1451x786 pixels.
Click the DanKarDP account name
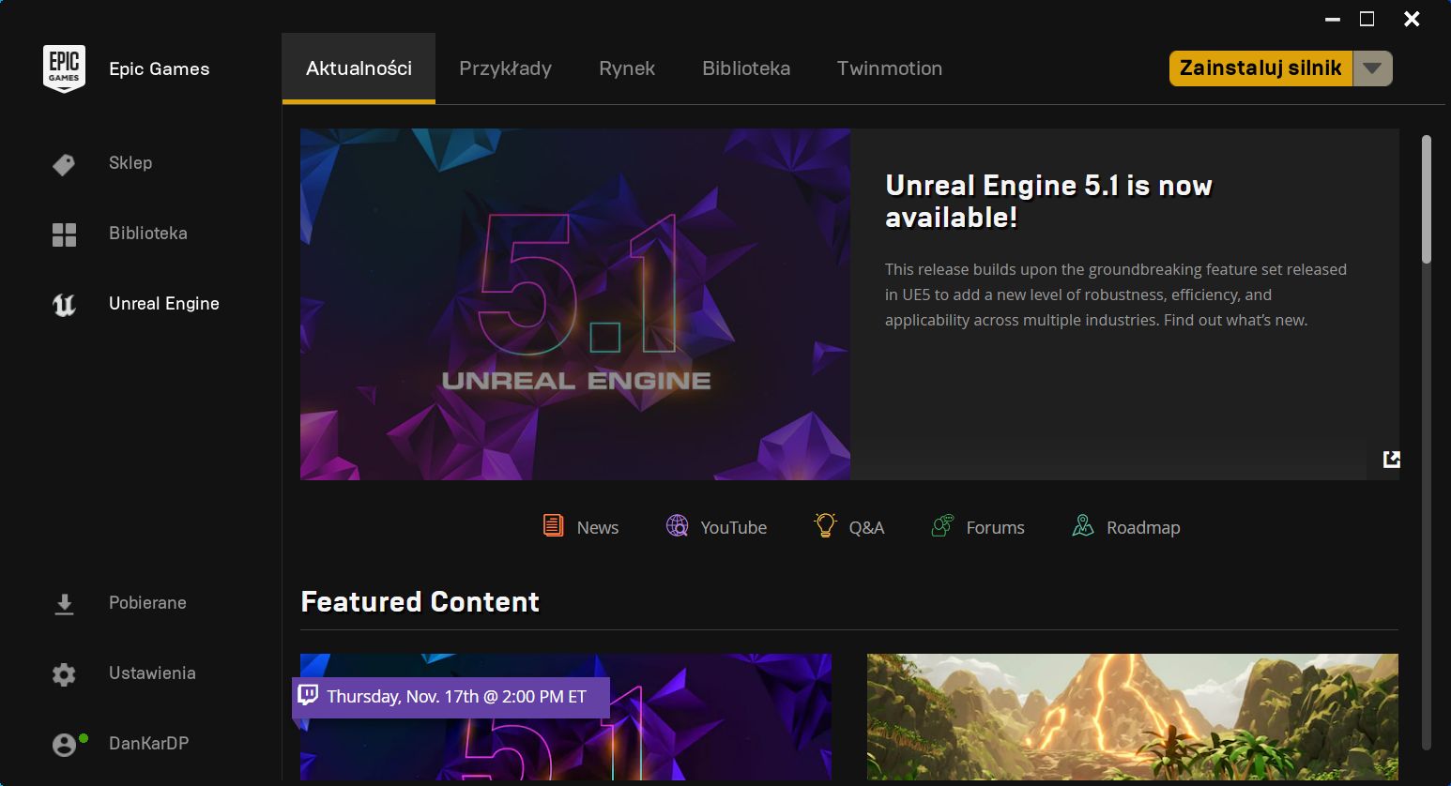(148, 744)
